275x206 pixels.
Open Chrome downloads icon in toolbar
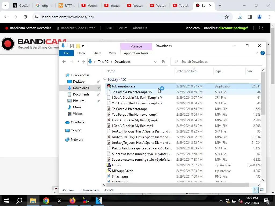point(240,17)
